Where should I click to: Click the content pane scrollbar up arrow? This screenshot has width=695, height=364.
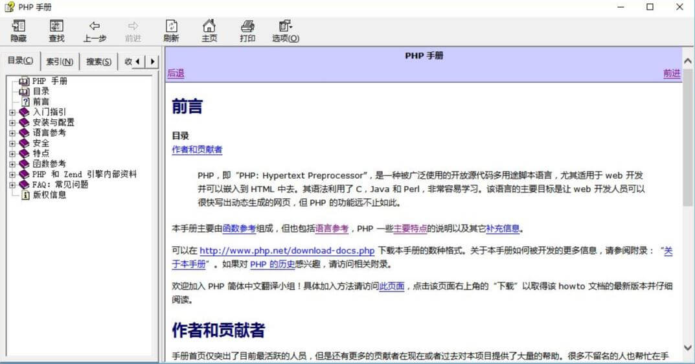(688, 60)
